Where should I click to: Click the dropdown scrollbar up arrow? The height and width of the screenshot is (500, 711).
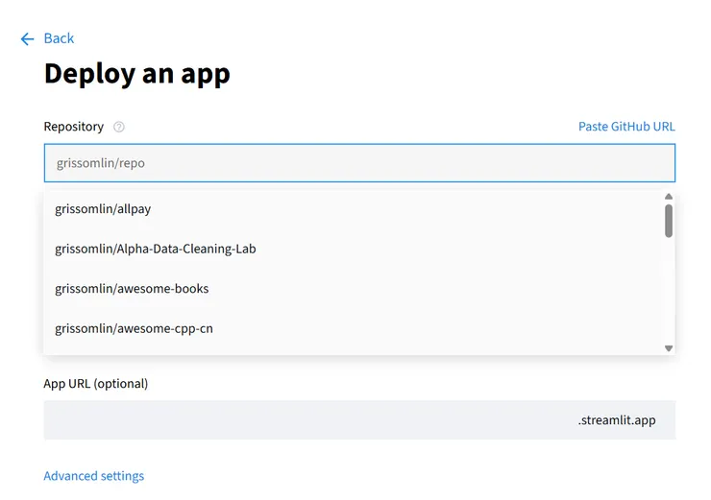(x=669, y=197)
